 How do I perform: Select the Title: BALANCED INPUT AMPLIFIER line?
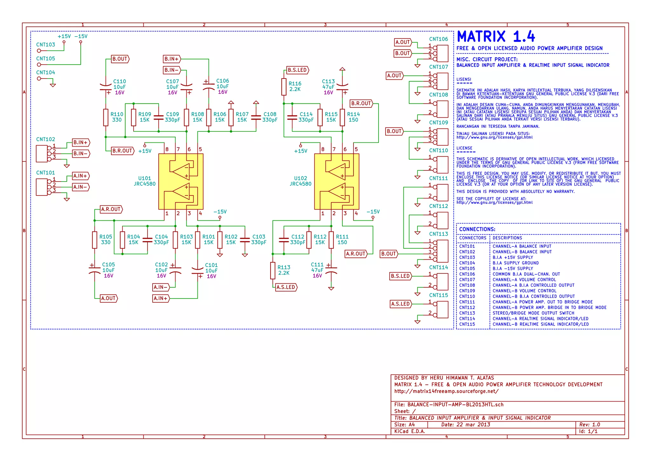(472, 418)
